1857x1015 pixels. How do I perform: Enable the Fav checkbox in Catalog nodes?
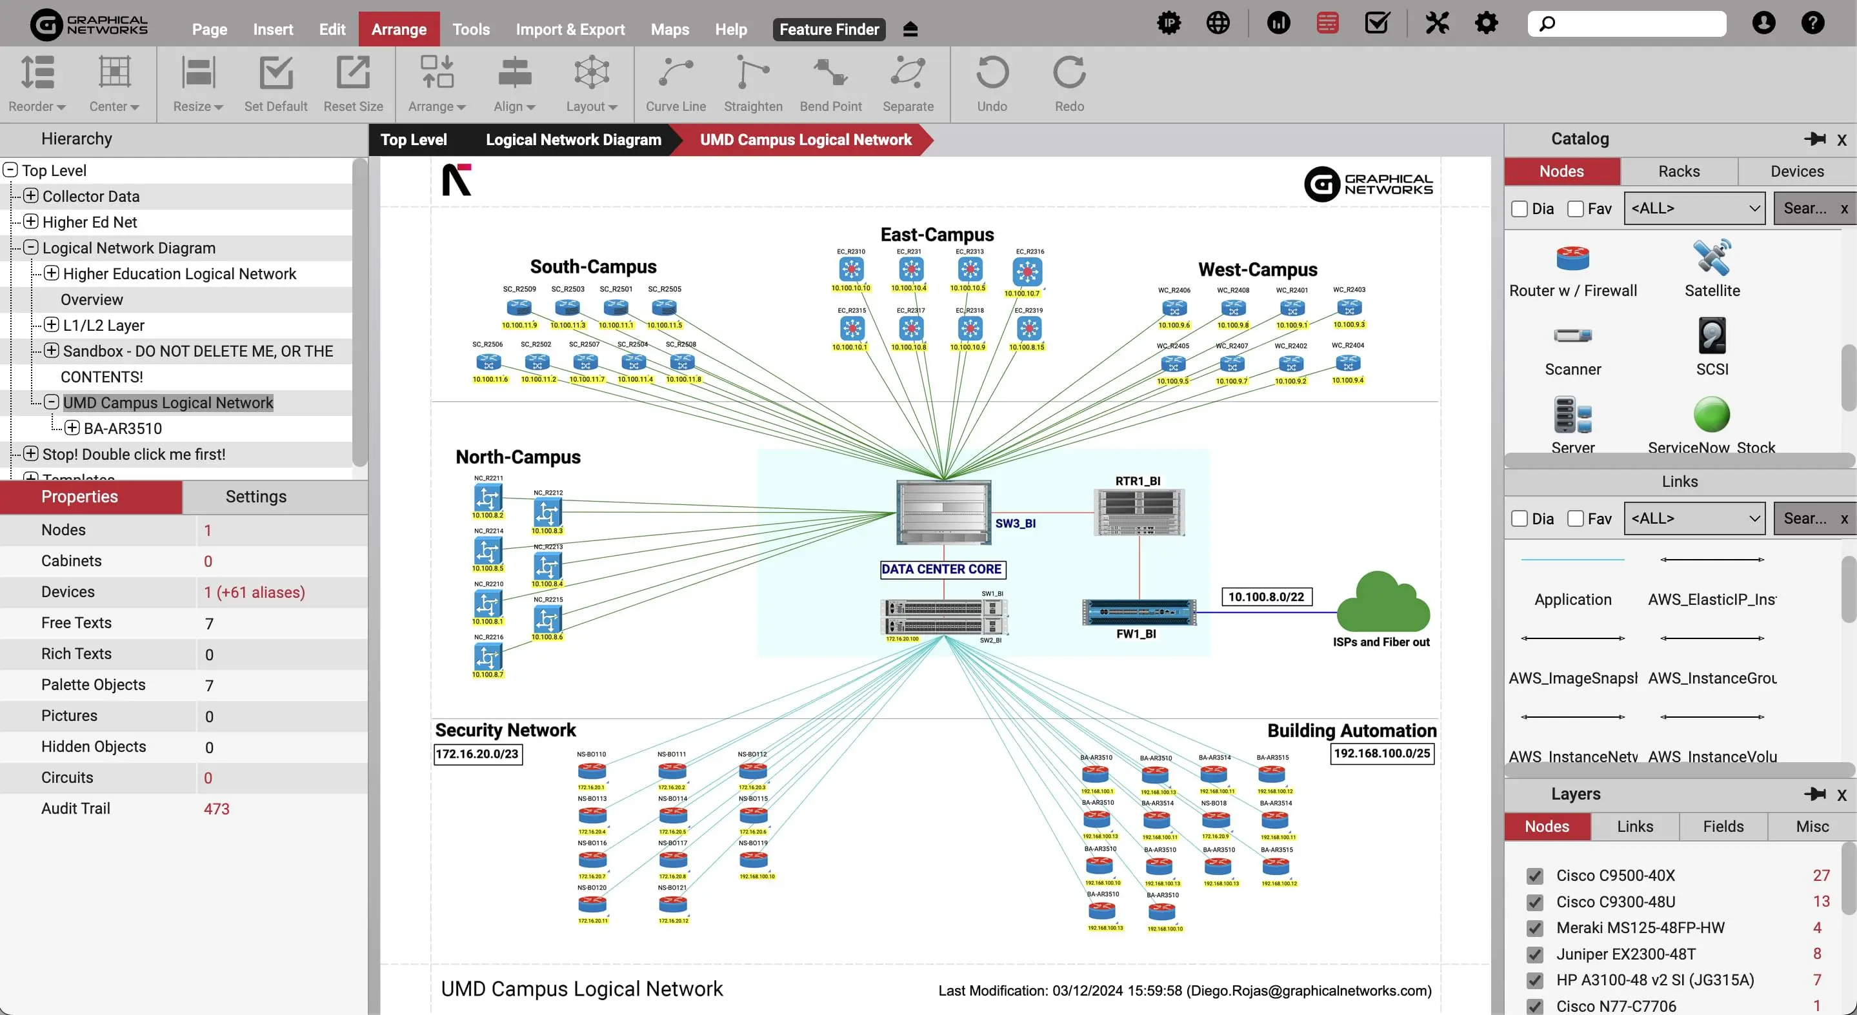[x=1575, y=209]
